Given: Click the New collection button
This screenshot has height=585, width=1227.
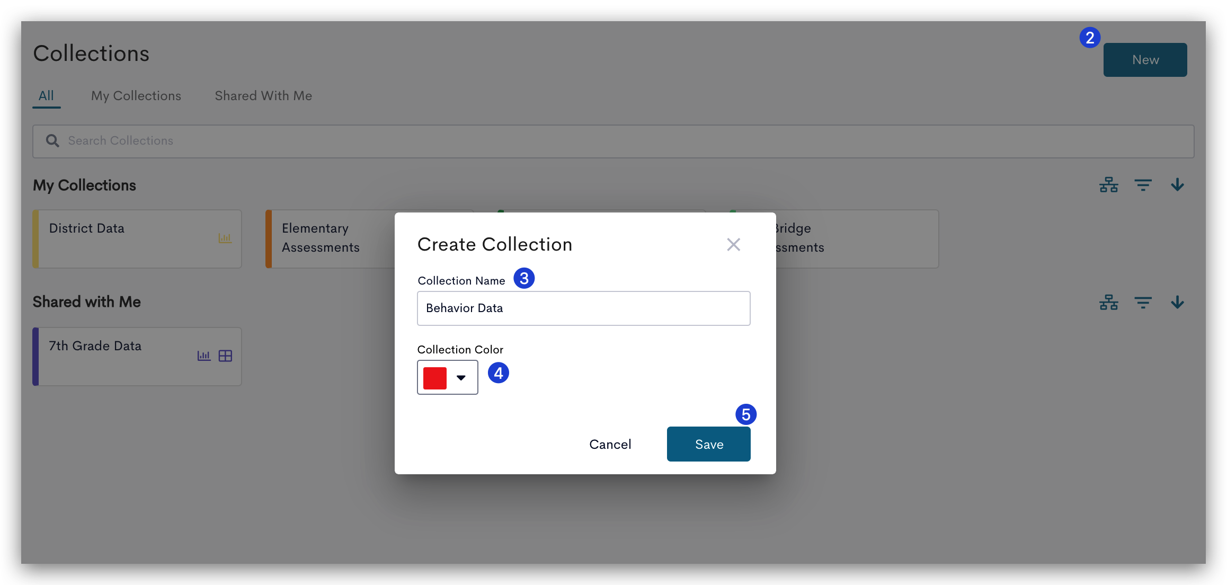Looking at the screenshot, I should tap(1145, 60).
